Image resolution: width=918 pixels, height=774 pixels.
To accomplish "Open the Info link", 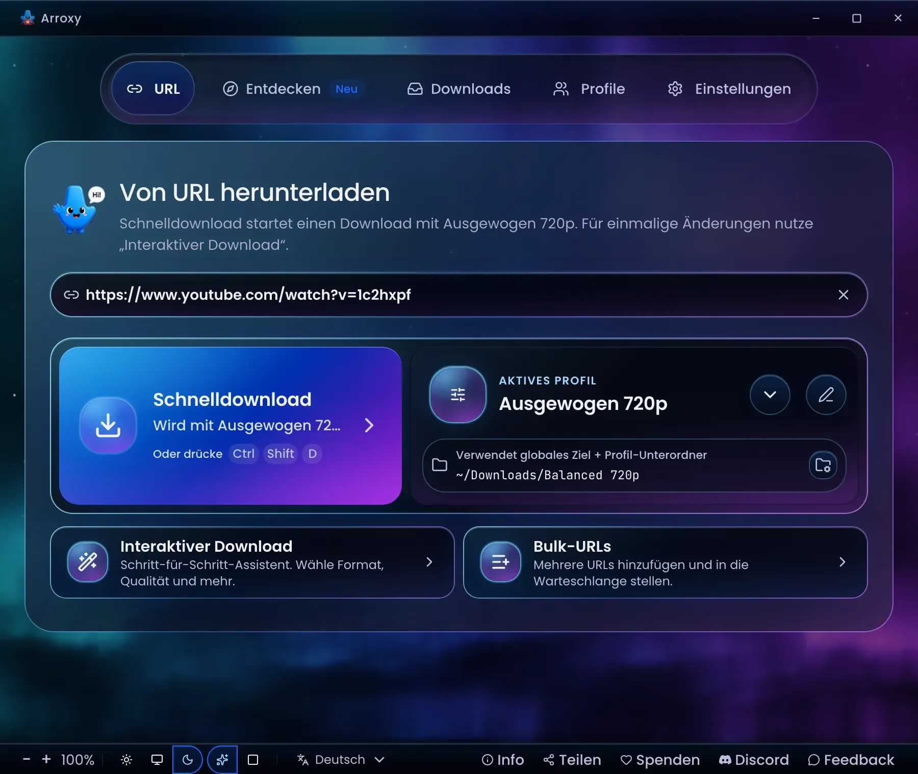I will 503,760.
